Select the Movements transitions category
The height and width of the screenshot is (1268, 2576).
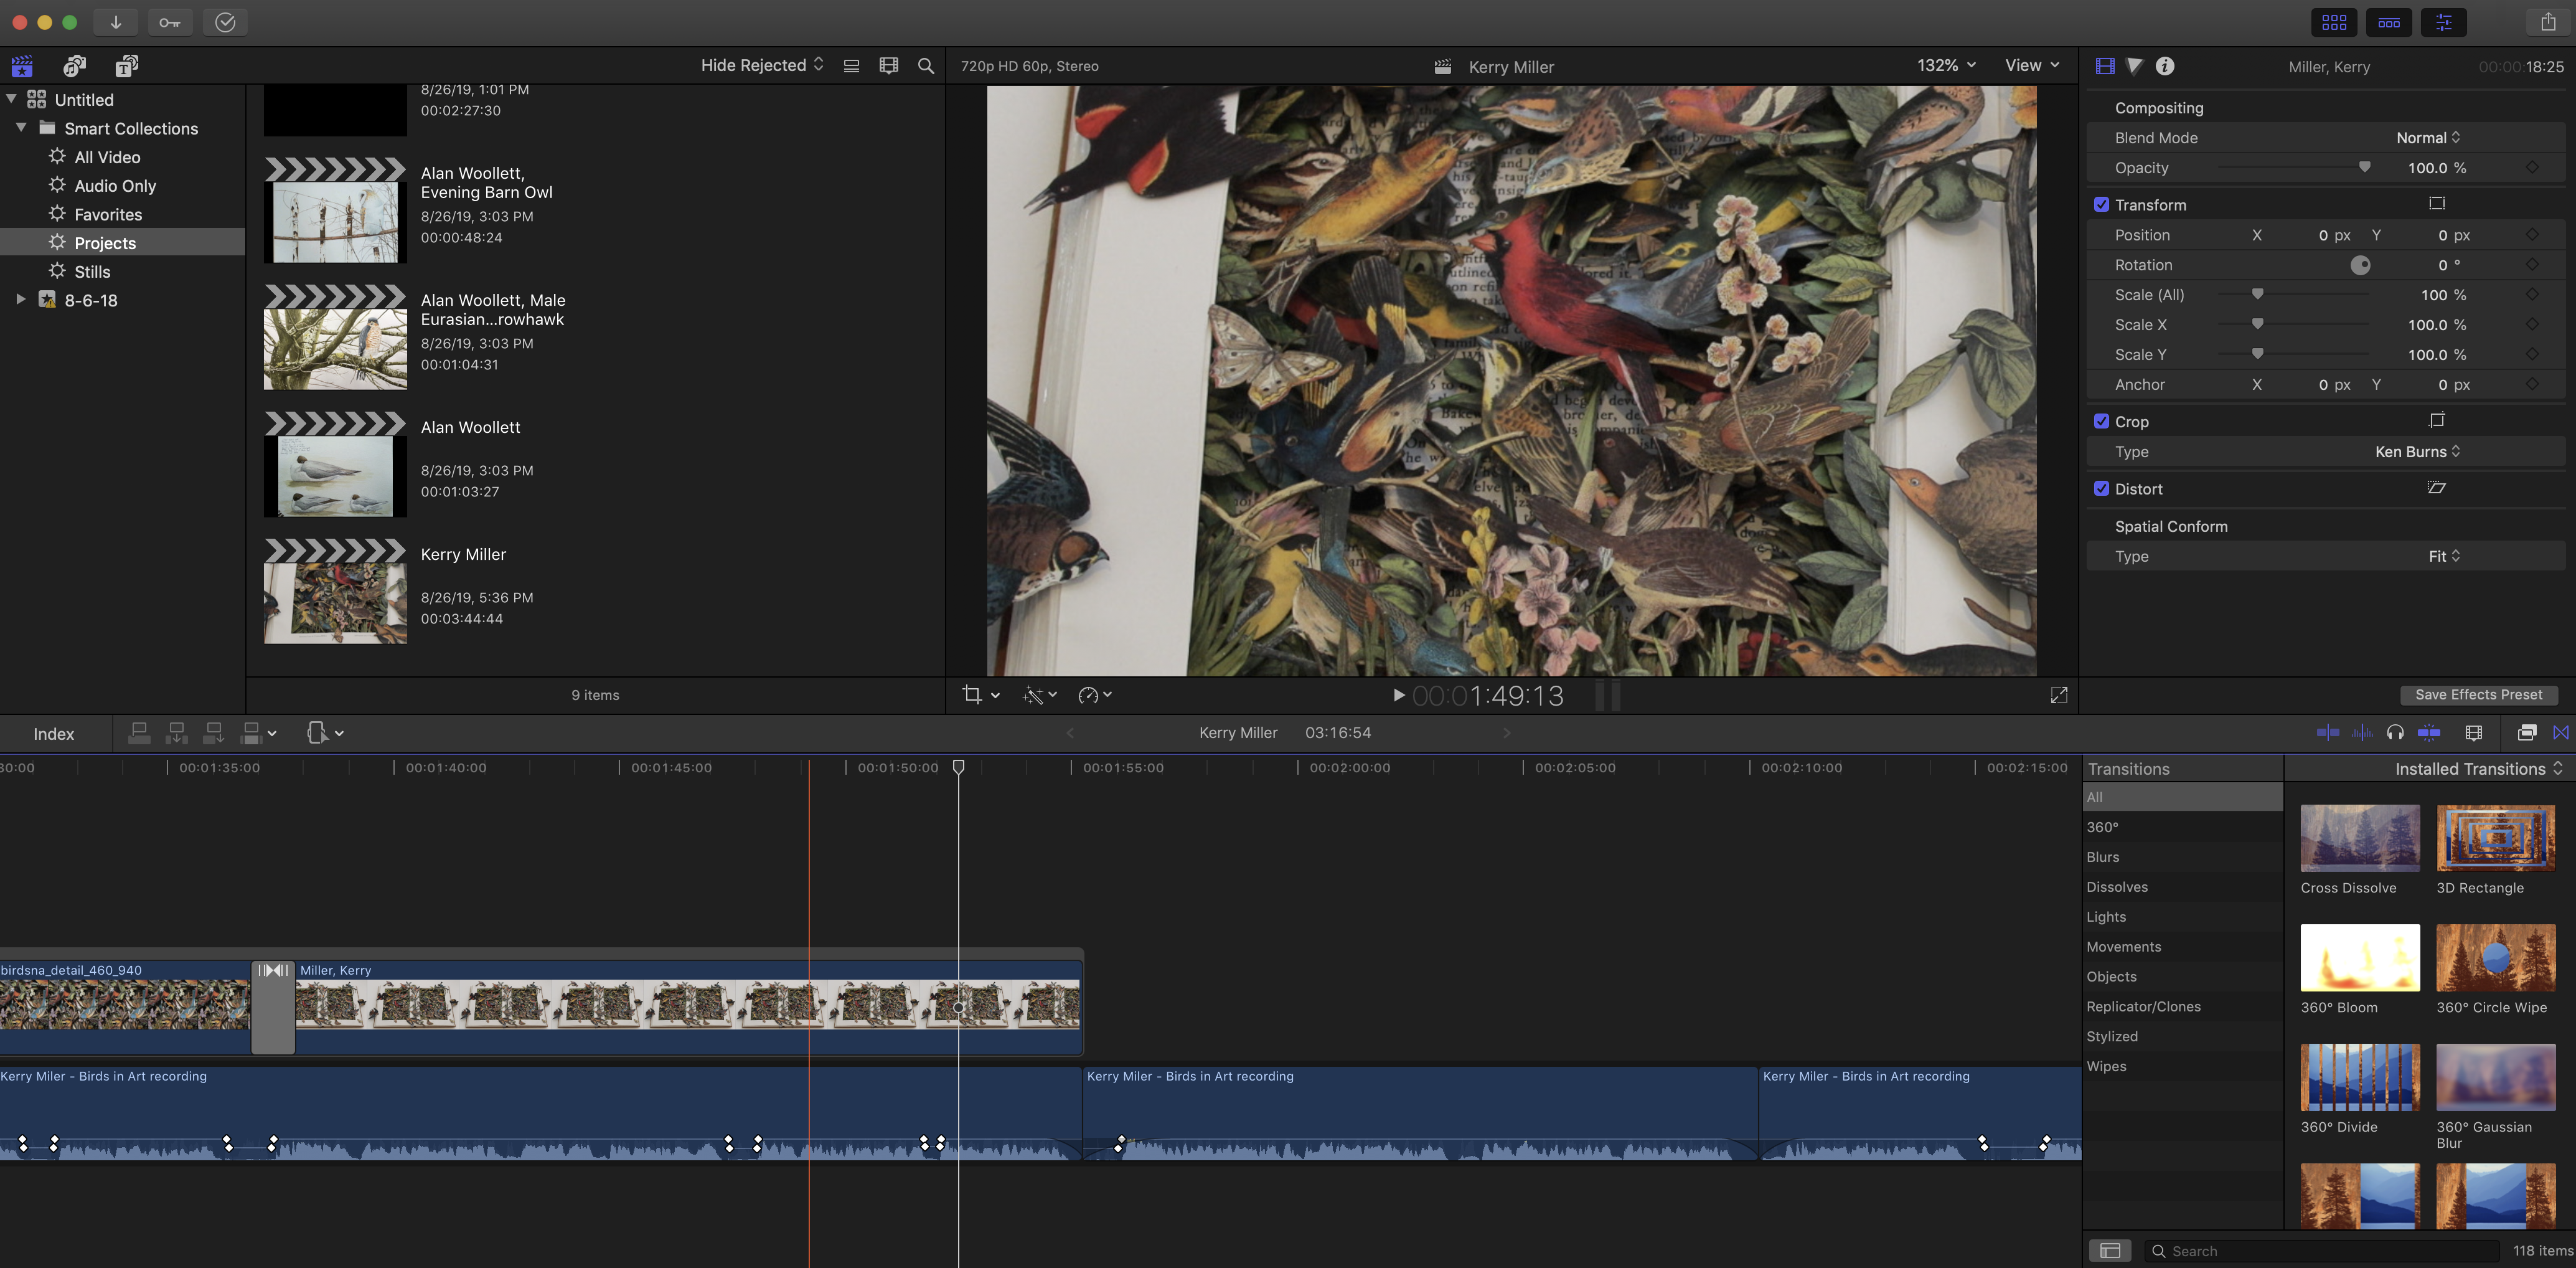pos(2123,946)
